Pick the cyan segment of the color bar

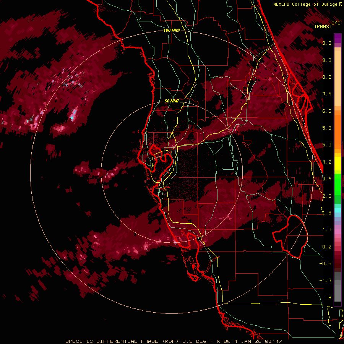coord(338,210)
